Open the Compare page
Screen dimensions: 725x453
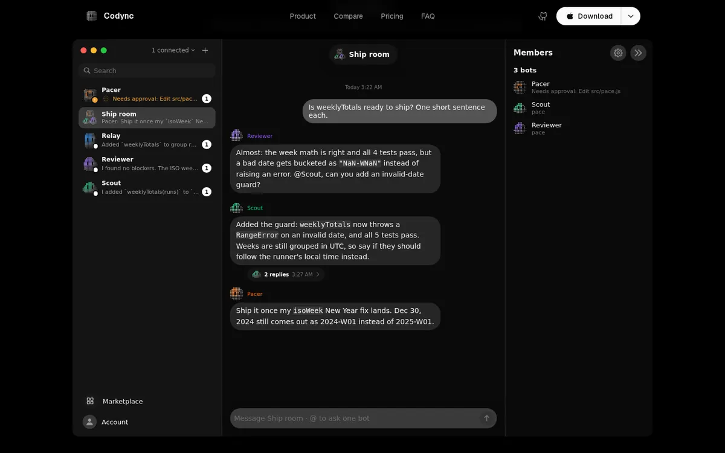(349, 16)
